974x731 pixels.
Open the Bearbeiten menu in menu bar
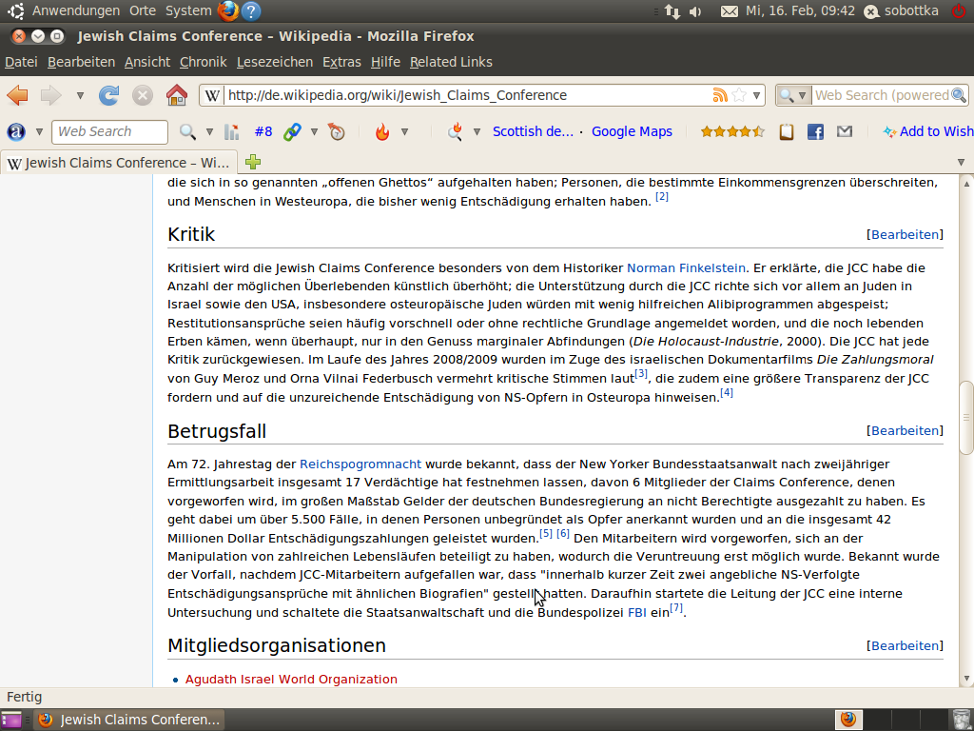tap(82, 62)
